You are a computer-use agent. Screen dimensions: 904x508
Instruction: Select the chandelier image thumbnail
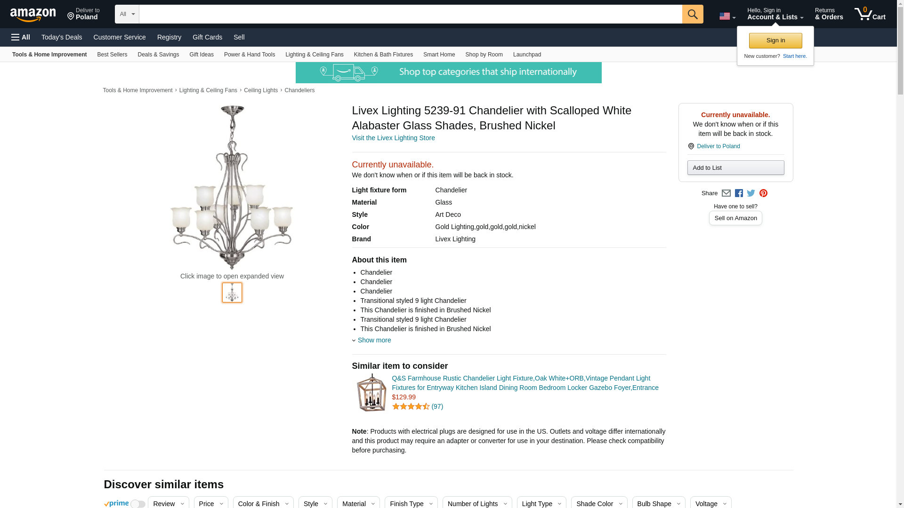point(232,293)
